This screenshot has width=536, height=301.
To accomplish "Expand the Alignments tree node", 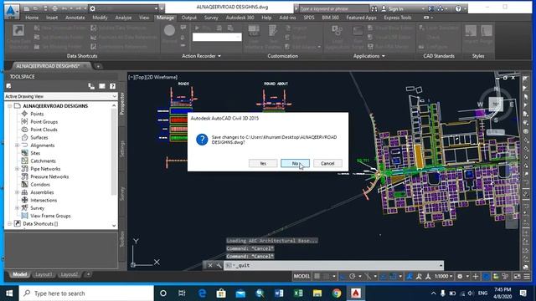I will (17, 145).
